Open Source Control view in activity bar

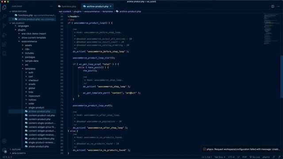coord(4,26)
